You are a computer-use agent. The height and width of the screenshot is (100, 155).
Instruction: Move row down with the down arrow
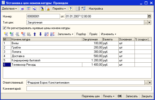[x=41, y=34]
